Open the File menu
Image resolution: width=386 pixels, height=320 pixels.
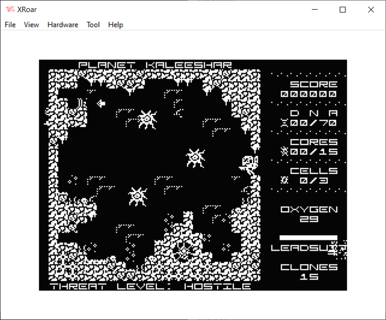tap(10, 25)
